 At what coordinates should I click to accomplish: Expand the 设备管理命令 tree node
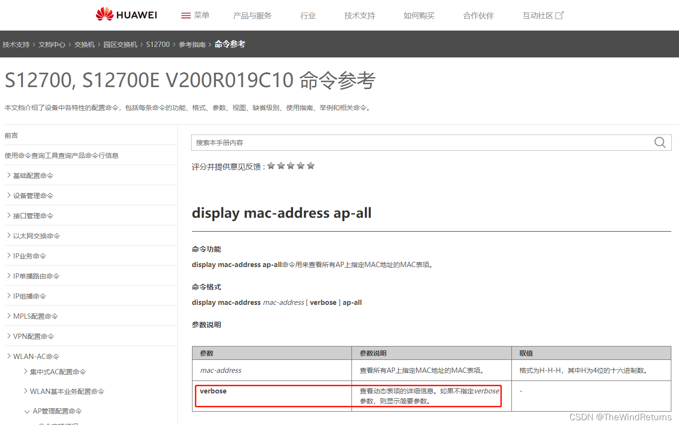click(9, 195)
